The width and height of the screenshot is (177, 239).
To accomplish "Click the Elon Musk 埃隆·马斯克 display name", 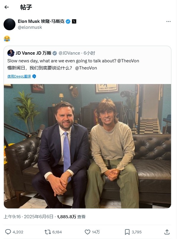I will click(41, 21).
